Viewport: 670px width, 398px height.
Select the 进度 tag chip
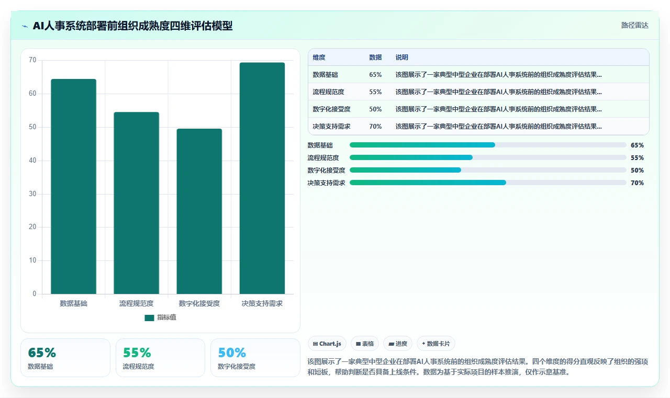pos(398,344)
